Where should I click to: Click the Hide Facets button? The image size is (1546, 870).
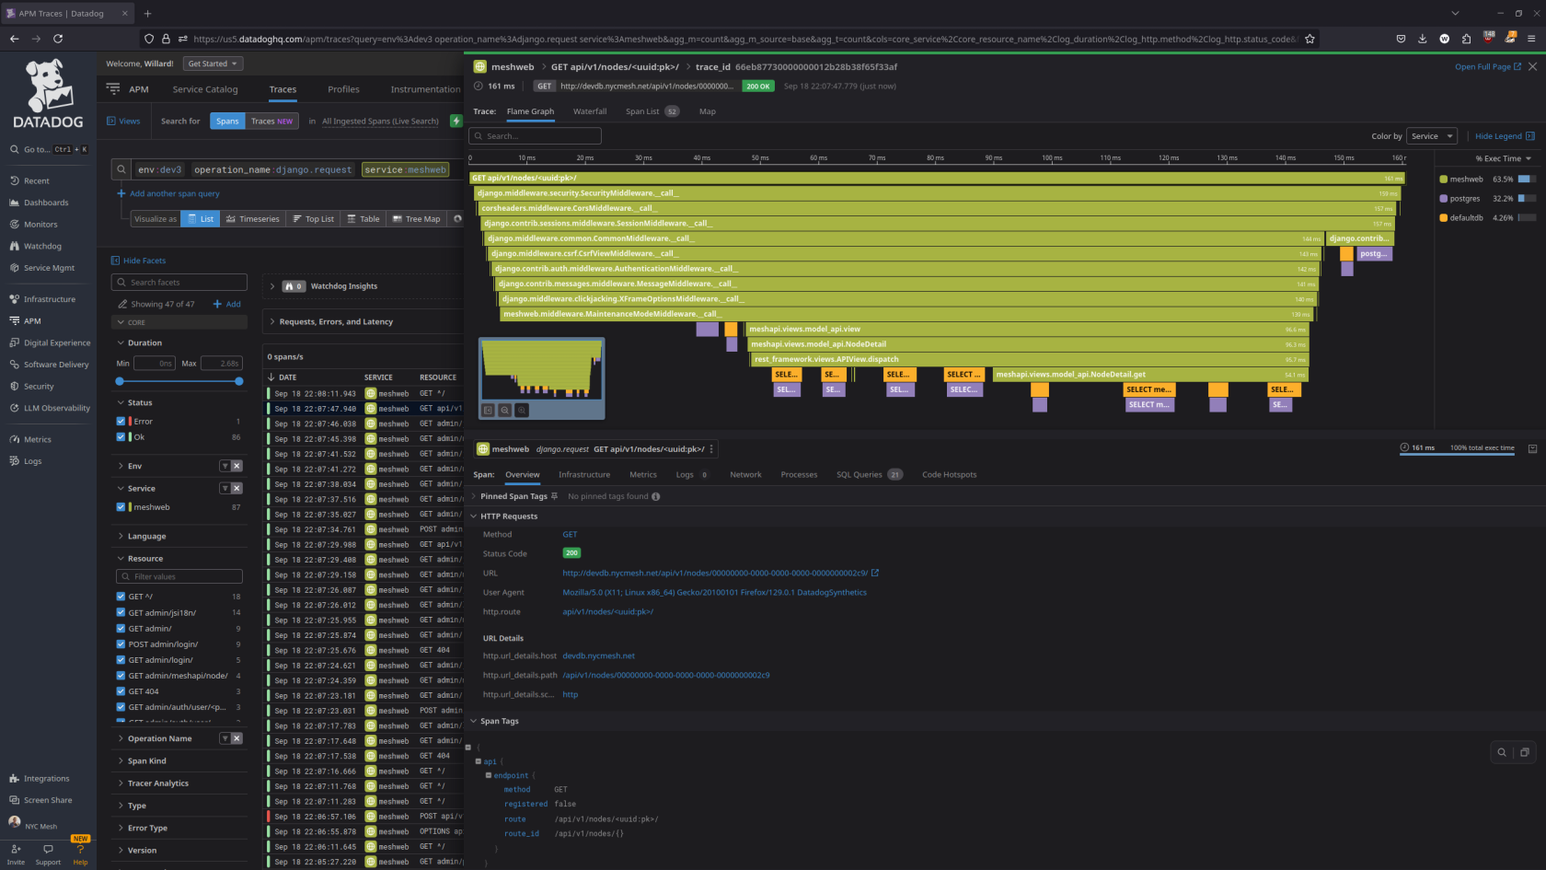tap(138, 261)
